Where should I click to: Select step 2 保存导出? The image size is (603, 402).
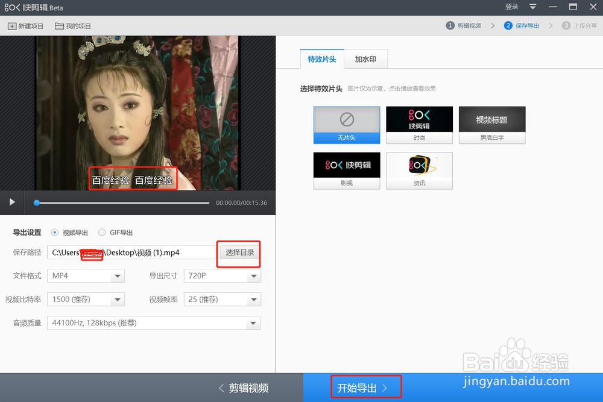[522, 25]
